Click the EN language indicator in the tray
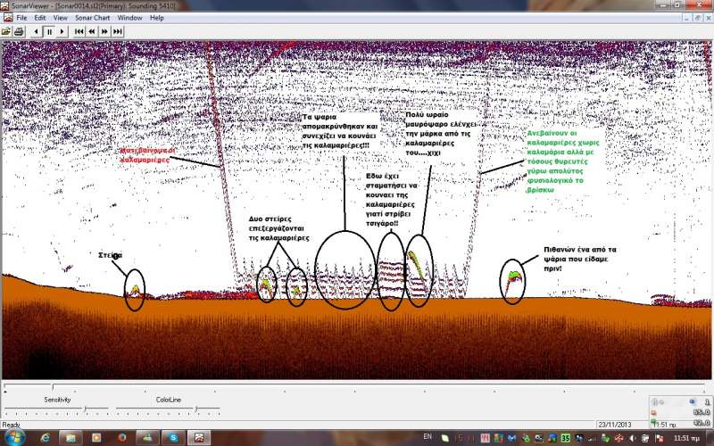This screenshot has width=714, height=446. pos(428,437)
